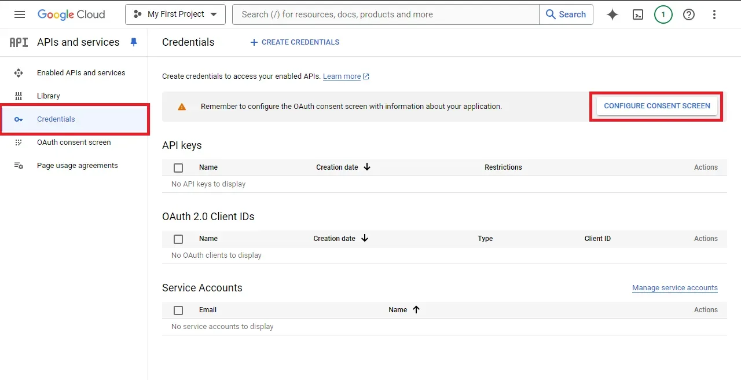Click the blue Search button
The image size is (741, 380).
(x=566, y=14)
